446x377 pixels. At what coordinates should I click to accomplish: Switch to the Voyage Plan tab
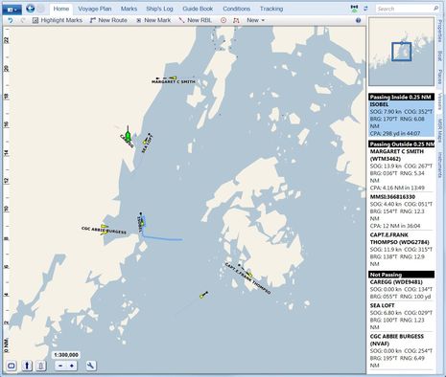pos(95,9)
